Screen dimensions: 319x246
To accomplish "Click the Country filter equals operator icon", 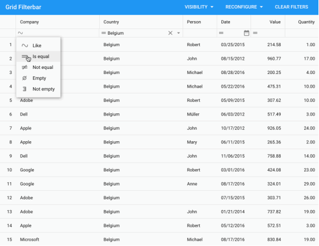I will (103, 33).
